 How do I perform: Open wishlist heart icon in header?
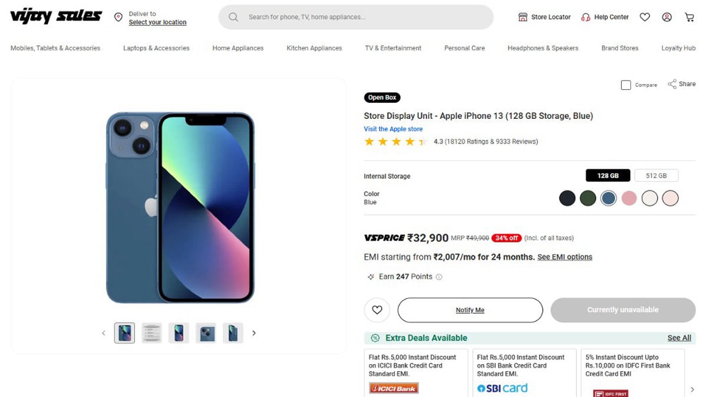(645, 17)
